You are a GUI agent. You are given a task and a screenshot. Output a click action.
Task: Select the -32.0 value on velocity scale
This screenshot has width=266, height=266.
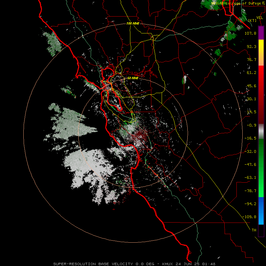[250, 151]
